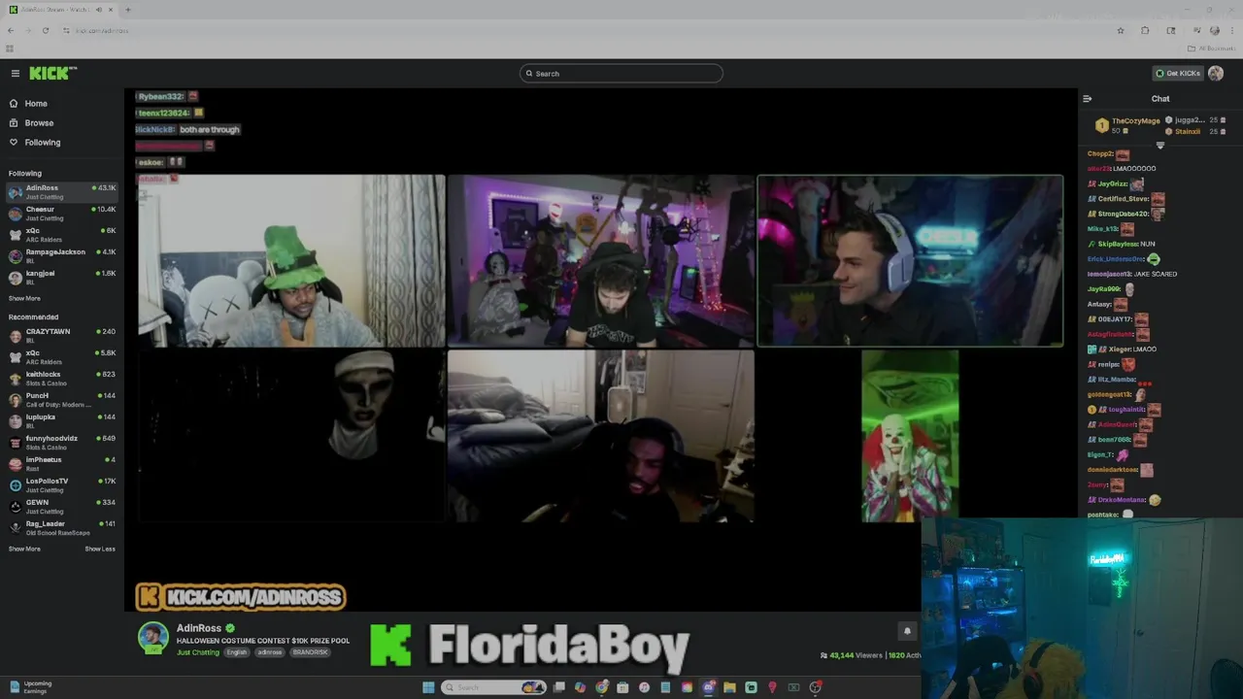
Task: Open a new browser tab
Action: pos(127,10)
